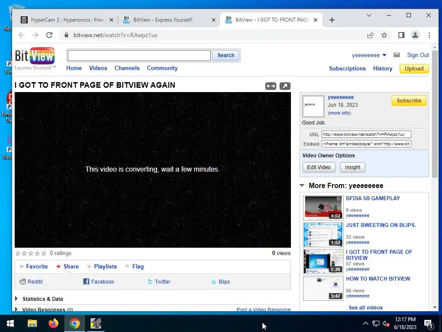Open File Explorer from taskbar
Screen dimensions: 442x332
tap(32, 323)
